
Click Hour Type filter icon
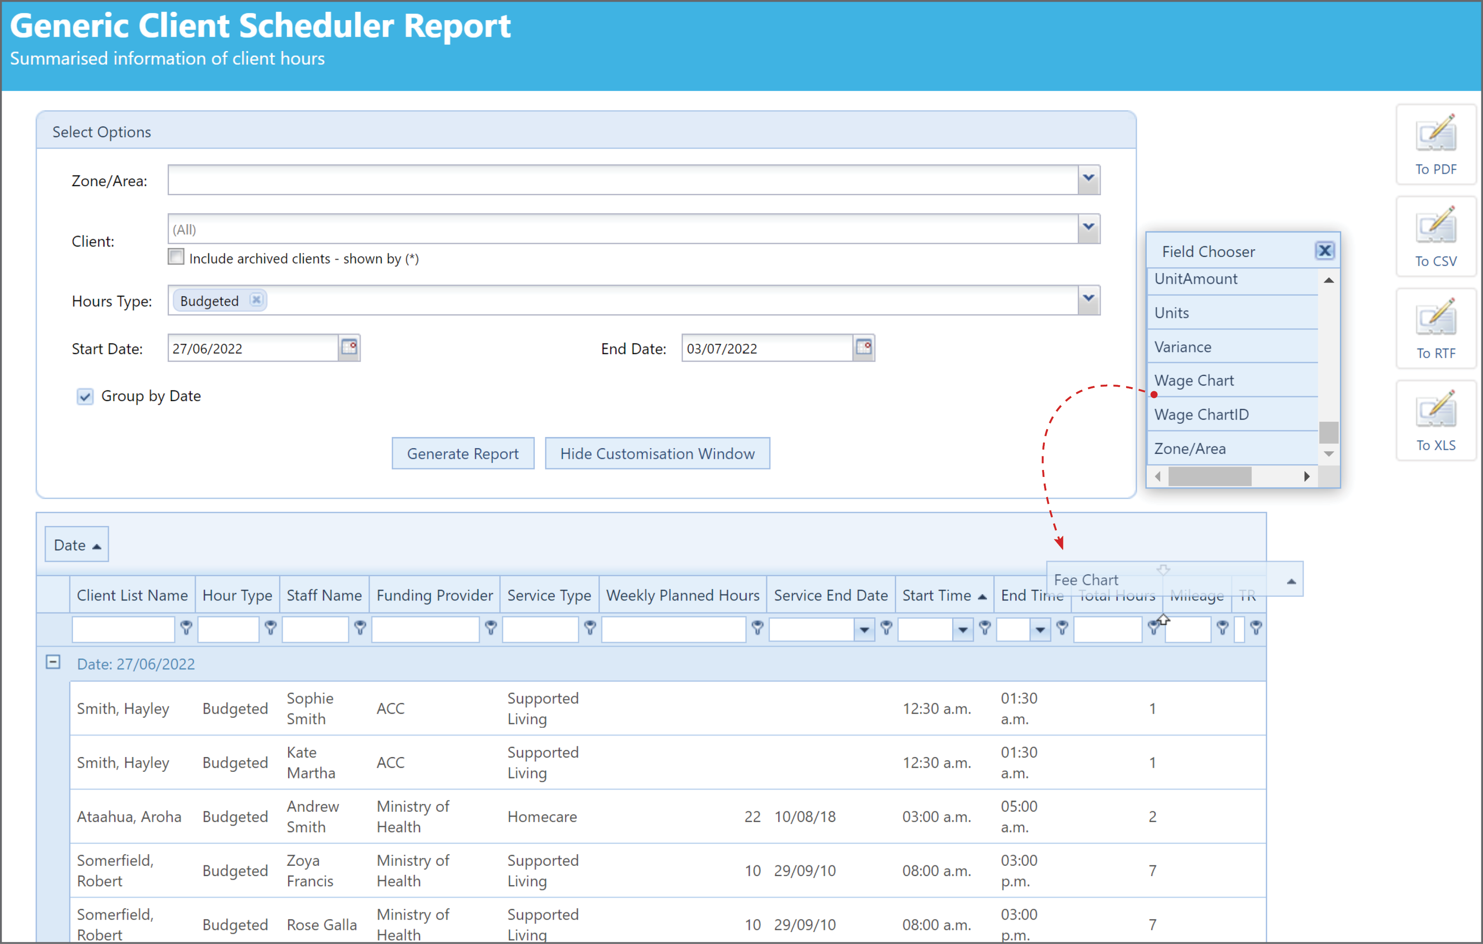pos(270,627)
